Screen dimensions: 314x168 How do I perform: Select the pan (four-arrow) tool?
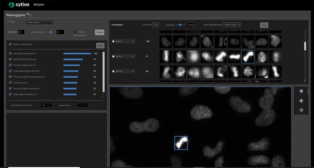[301, 101]
